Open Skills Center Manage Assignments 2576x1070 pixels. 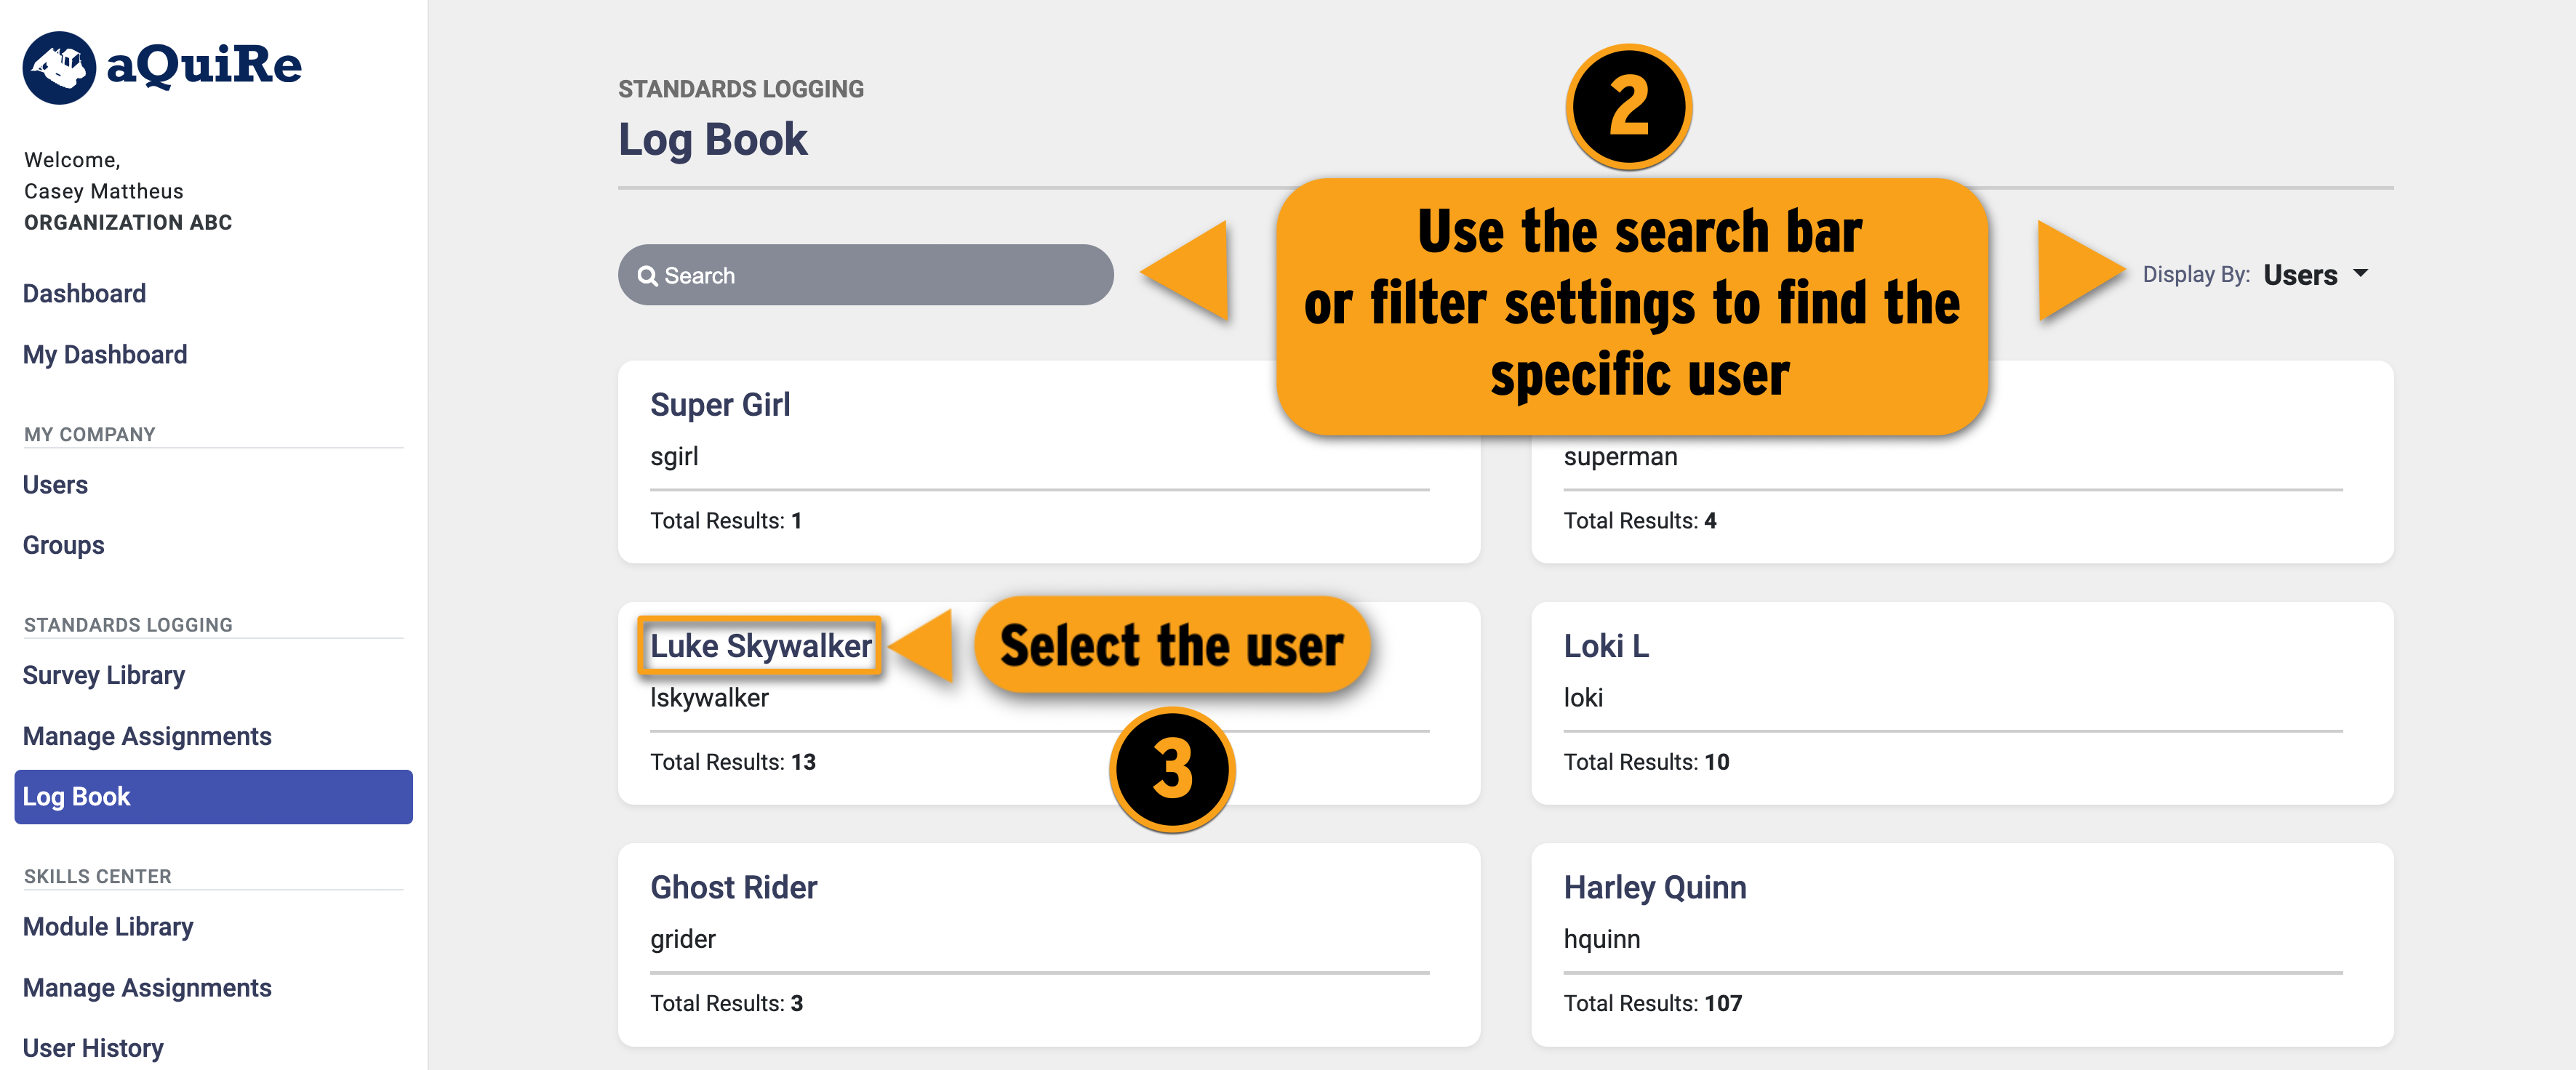(147, 987)
